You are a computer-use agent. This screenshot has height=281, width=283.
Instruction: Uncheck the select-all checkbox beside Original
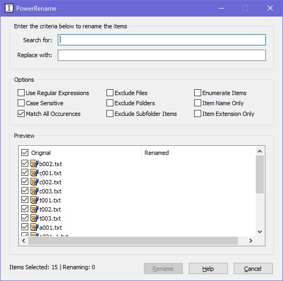(25, 152)
